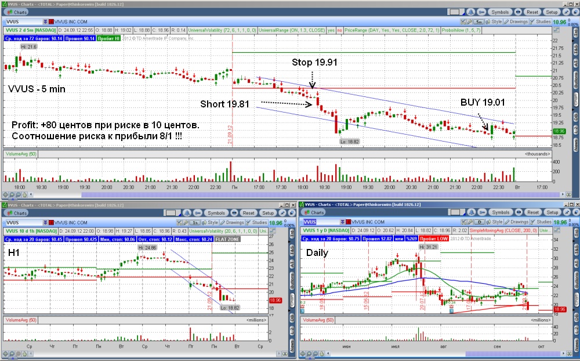Open the Style menu in the 5-min chart
This screenshot has height=361, width=580.
pyautogui.click(x=494, y=22)
